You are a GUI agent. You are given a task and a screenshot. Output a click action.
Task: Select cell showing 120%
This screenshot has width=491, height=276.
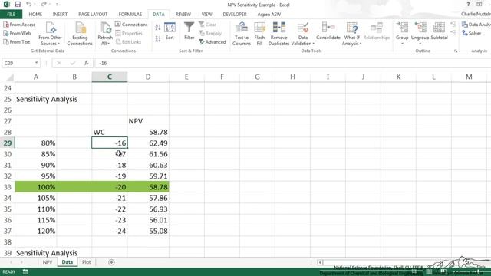[x=36, y=231]
